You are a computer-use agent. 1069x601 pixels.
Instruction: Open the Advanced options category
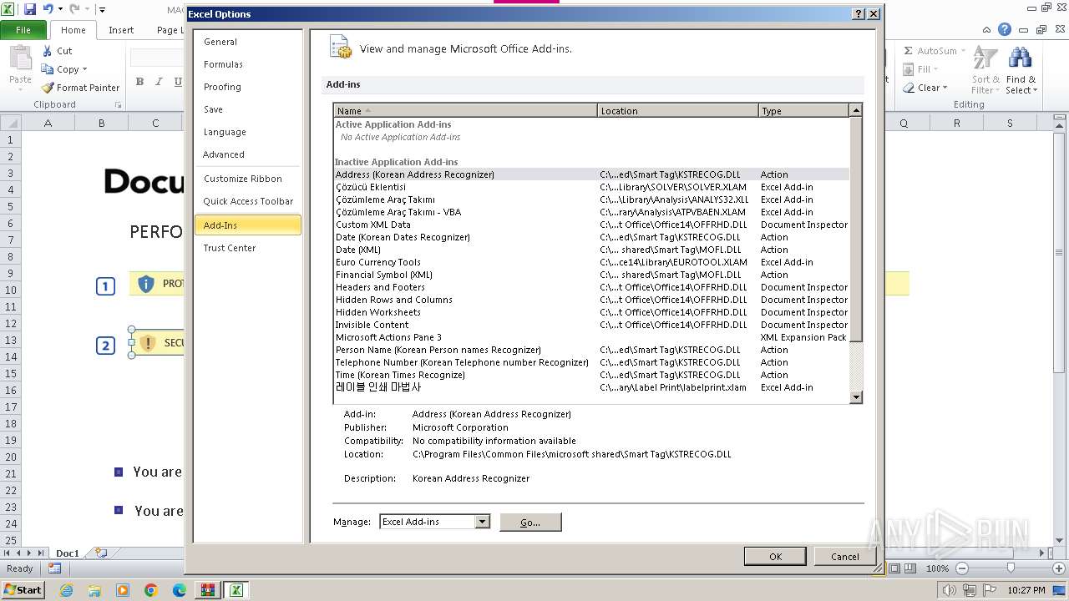tap(247, 154)
